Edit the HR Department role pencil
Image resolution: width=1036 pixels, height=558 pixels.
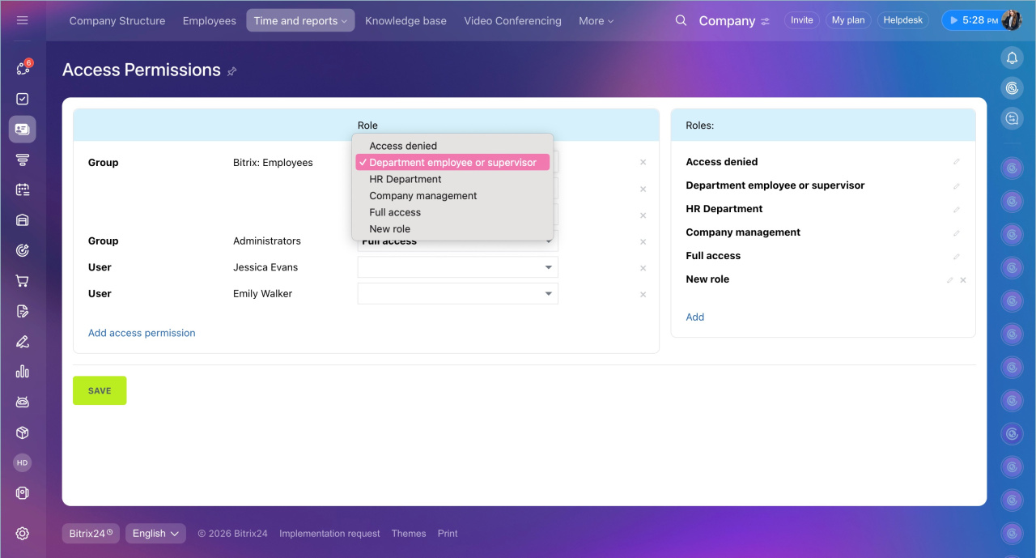[x=956, y=209]
